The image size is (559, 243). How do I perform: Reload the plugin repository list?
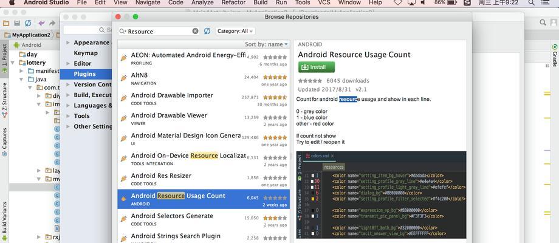pos(207,31)
